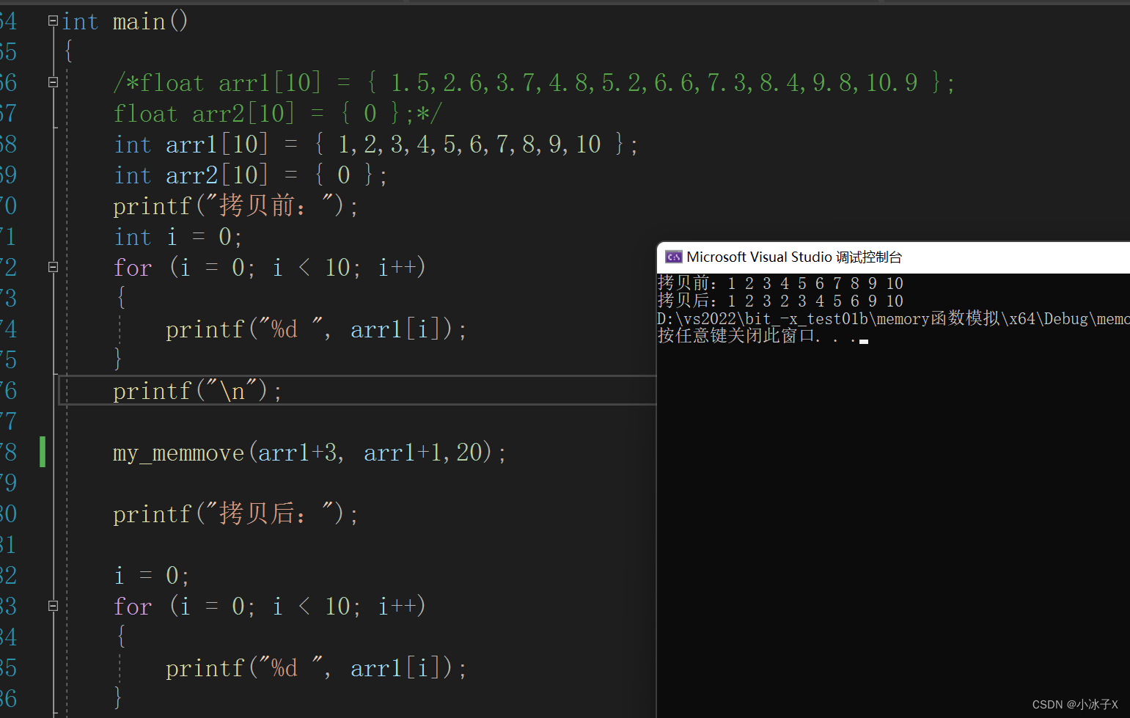Click the i = 0; assignment line
This screenshot has height=718, width=1130.
(x=152, y=576)
